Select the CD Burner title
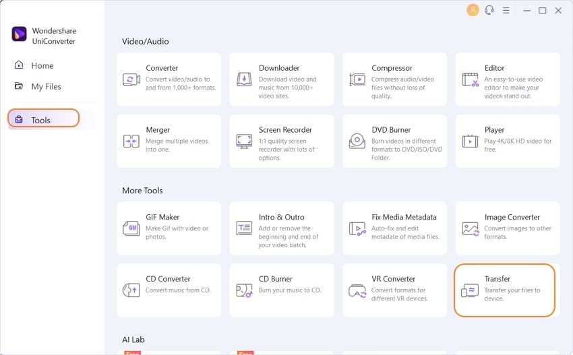573x355 pixels. point(275,279)
